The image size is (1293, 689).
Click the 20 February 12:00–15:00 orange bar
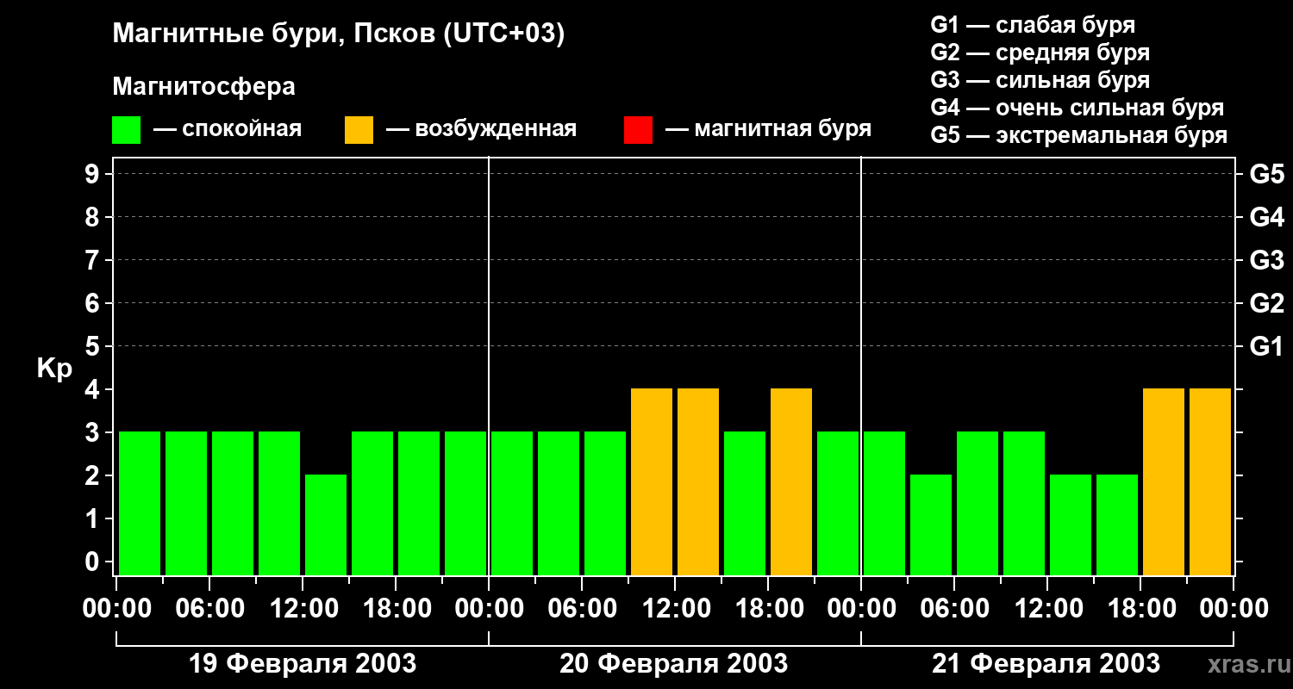(x=698, y=481)
